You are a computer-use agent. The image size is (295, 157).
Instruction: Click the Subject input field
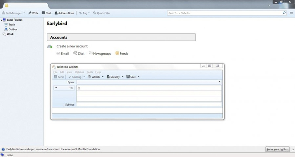click(149, 105)
